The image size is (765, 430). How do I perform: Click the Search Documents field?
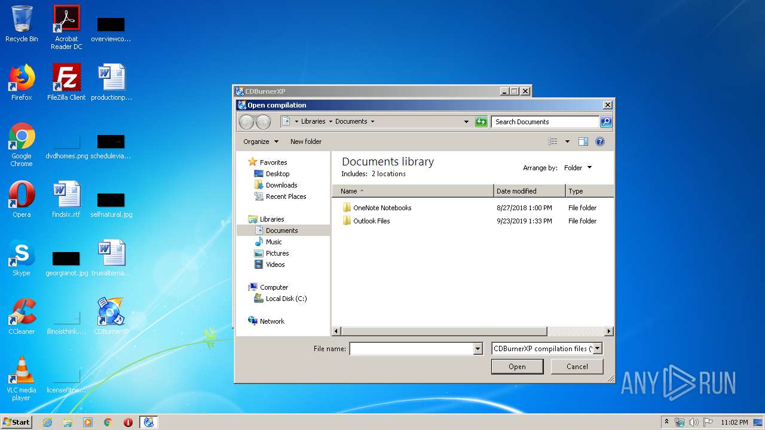[545, 122]
